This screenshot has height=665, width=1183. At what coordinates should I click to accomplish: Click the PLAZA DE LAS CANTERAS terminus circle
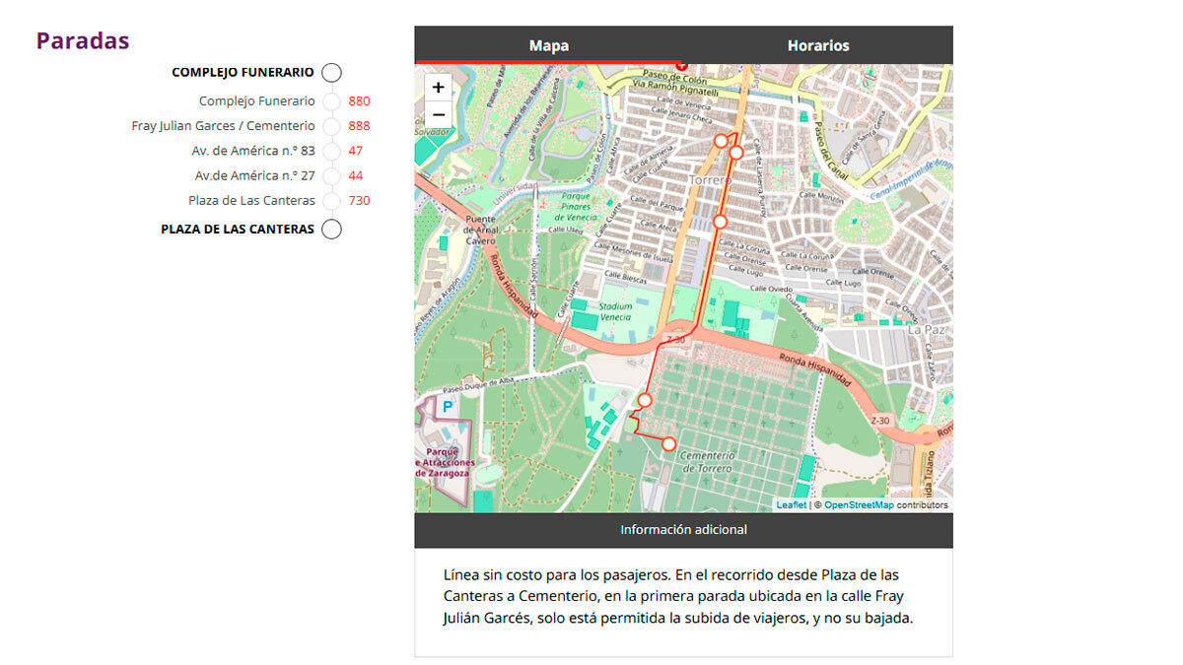pyautogui.click(x=332, y=230)
